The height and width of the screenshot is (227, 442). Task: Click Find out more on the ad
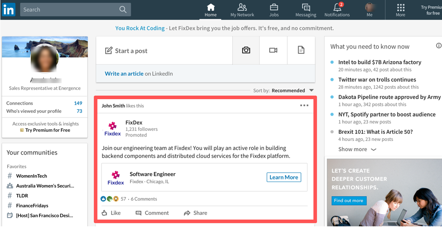[x=348, y=200]
